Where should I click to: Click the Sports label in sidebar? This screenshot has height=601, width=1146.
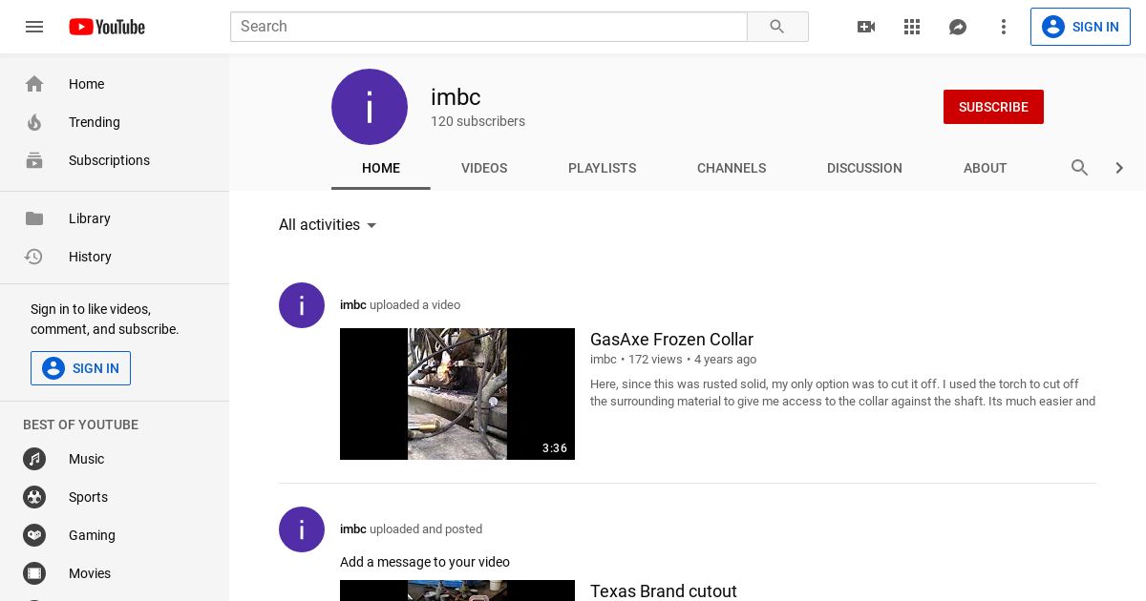(x=88, y=497)
